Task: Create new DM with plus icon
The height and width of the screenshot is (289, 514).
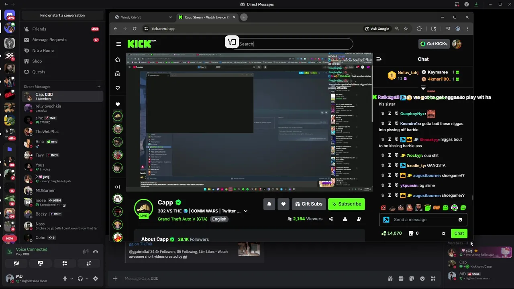Action: (x=99, y=87)
